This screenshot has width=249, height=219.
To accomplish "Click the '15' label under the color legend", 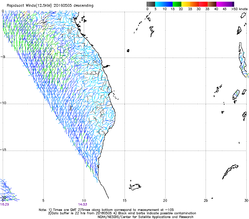I will point(173,9).
